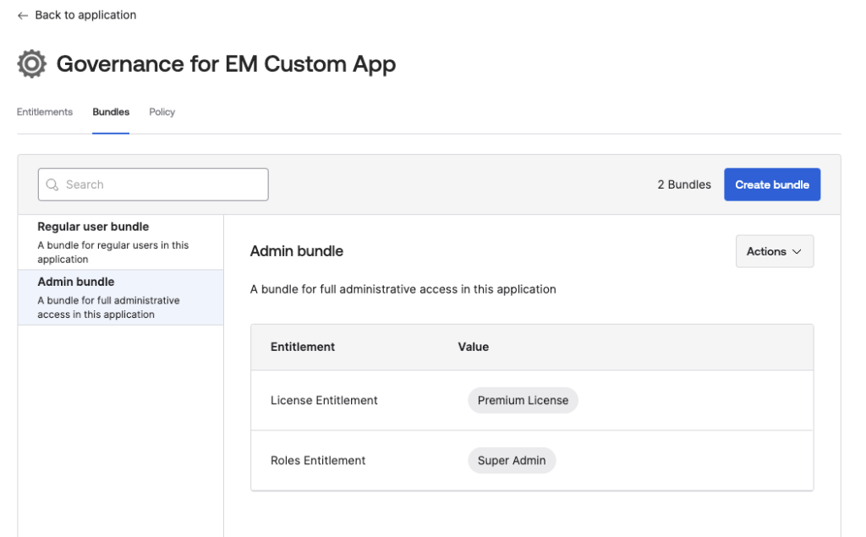This screenshot has height=537, width=866.
Task: Click the Create bundle button
Action: pyautogui.click(x=771, y=184)
